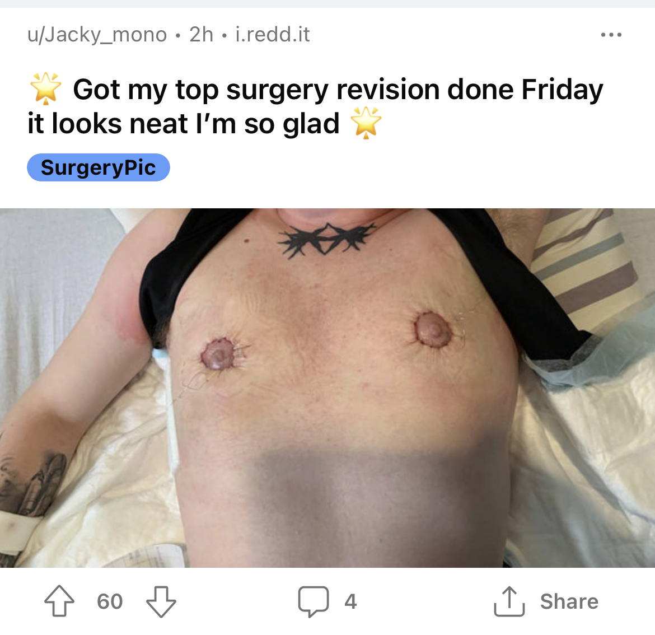The height and width of the screenshot is (635, 655).
Task: Click the star emoji after 'so glad'
Action: (x=366, y=123)
